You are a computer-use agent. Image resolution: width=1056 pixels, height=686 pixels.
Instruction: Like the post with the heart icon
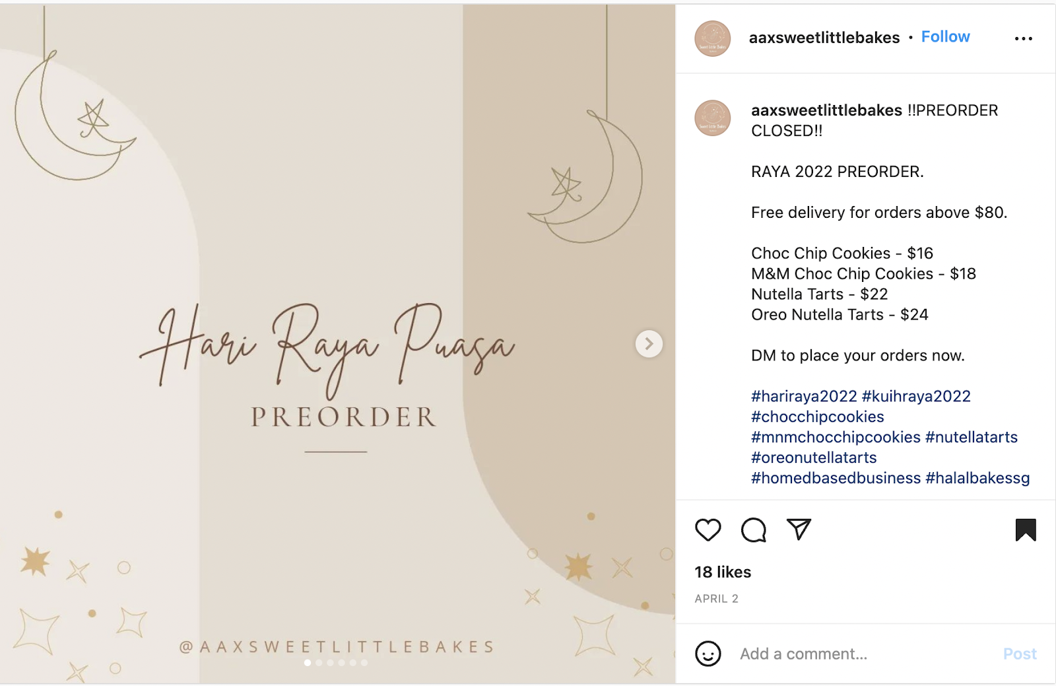click(x=708, y=530)
